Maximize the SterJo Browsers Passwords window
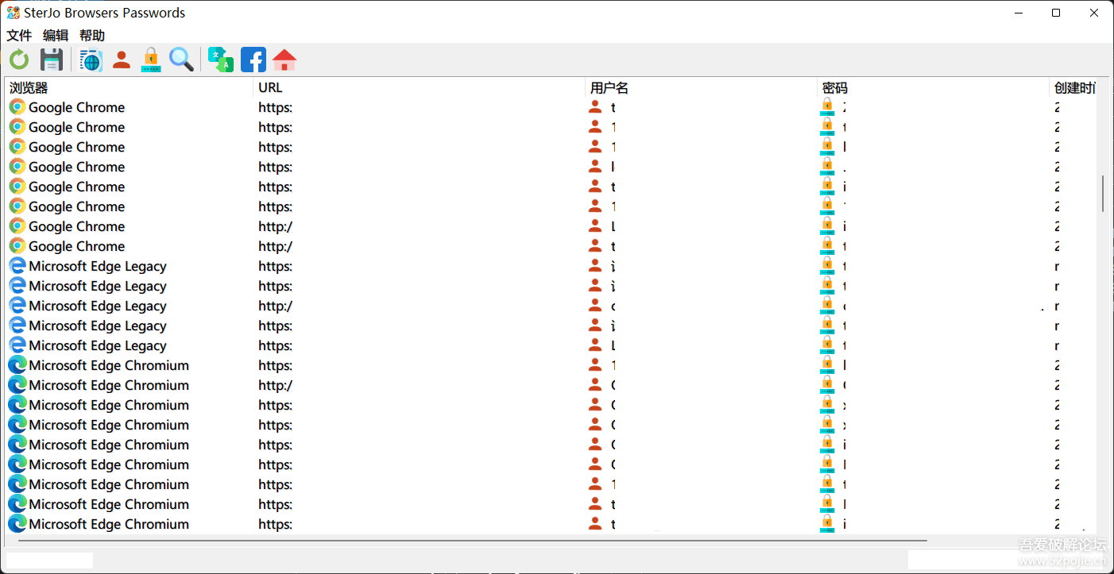1114x574 pixels. 1056,13
